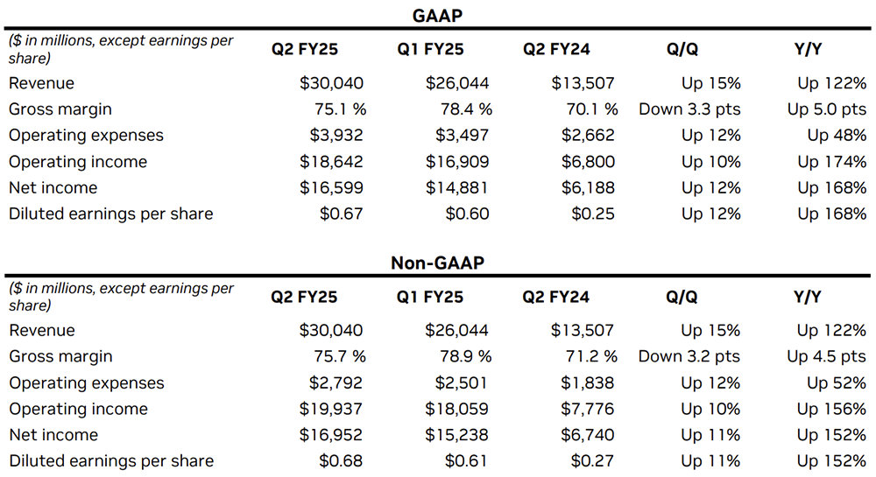This screenshot has width=876, height=477.
Task: Select GAAP net income value $16,599
Action: pyautogui.click(x=330, y=187)
